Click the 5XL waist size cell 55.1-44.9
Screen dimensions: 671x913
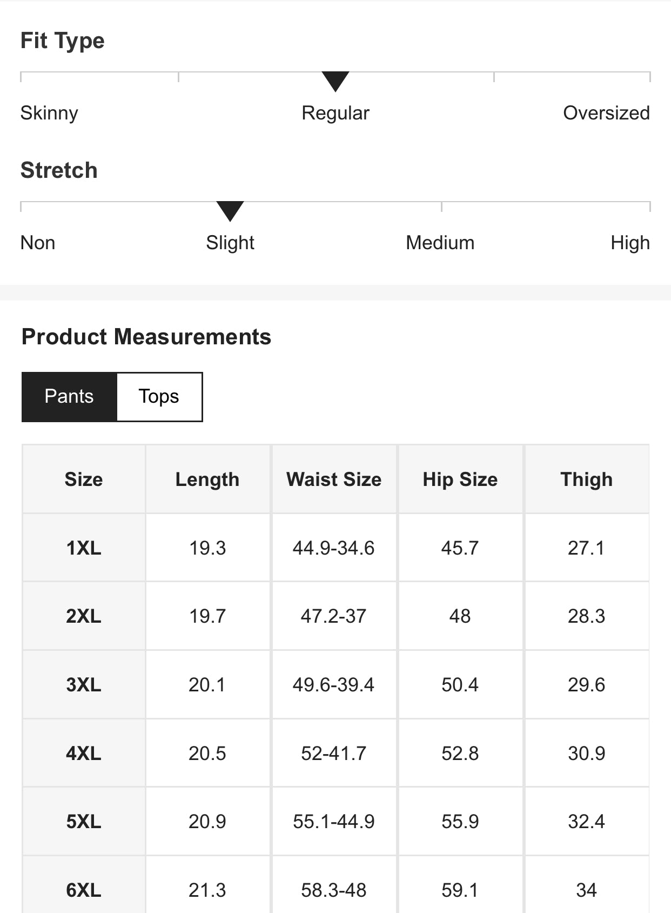334,822
